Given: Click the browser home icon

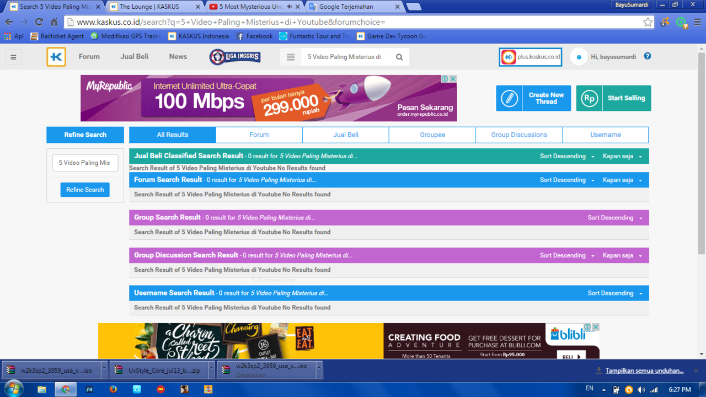Looking at the screenshot, I should pyautogui.click(x=54, y=22).
